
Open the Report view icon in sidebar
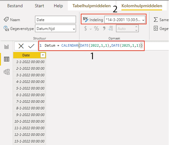pos(7,47)
